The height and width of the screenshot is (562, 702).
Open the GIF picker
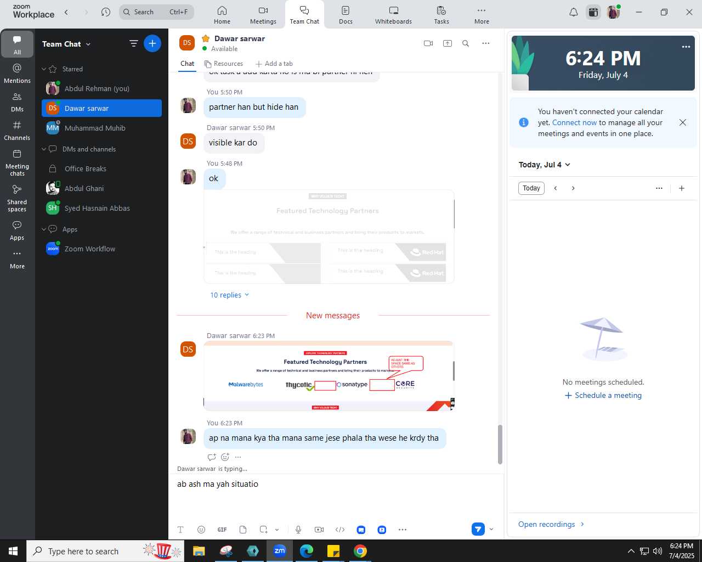[x=222, y=530]
